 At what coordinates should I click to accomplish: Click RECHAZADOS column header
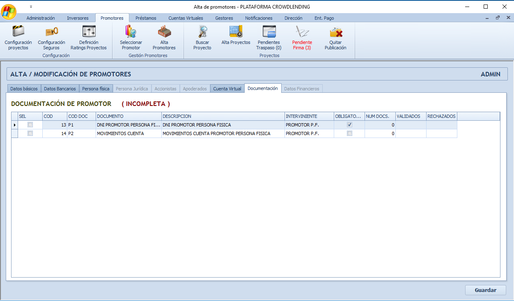441,116
